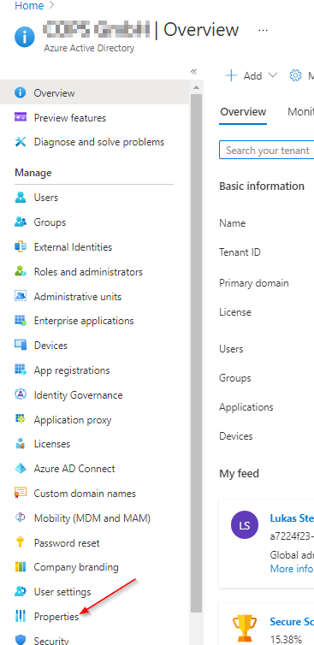
Task: Click the Licenses icon
Action: click(21, 444)
